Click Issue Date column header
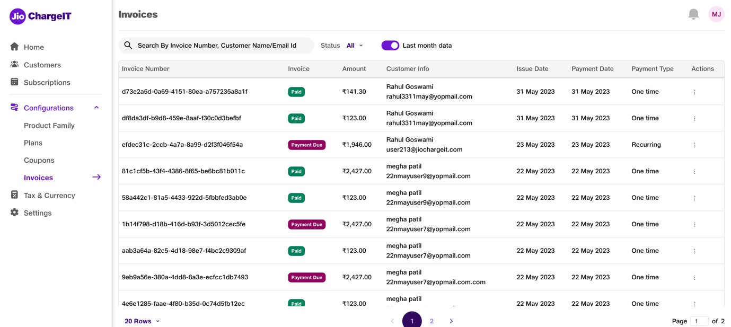The image size is (731, 327). tap(533, 69)
